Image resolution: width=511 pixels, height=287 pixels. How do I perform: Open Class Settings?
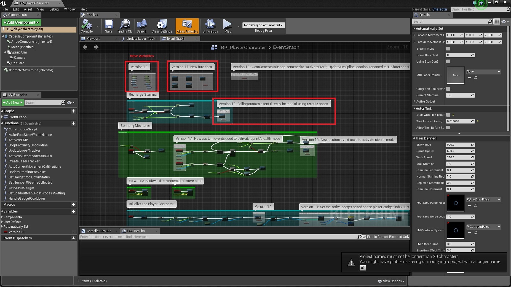point(162,26)
